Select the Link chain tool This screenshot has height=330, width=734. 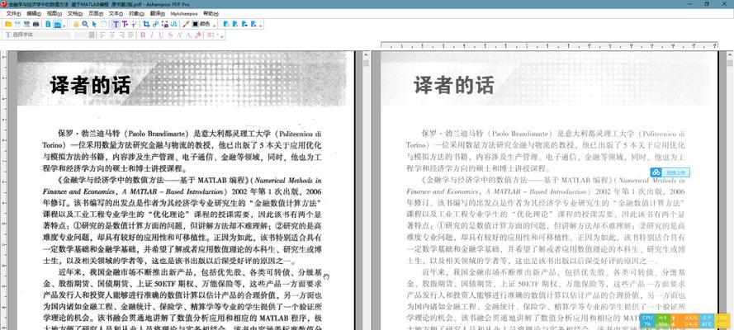155,24
